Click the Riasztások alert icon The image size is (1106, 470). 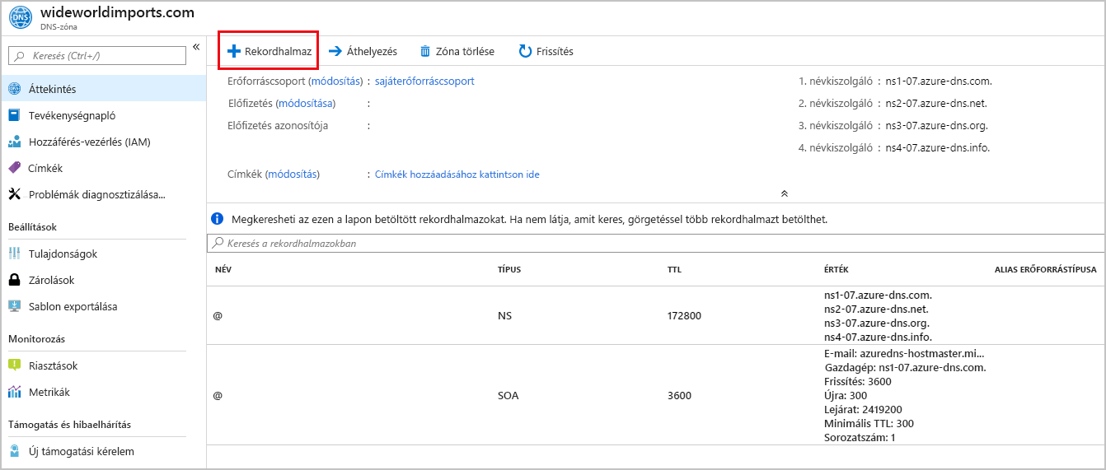click(14, 365)
